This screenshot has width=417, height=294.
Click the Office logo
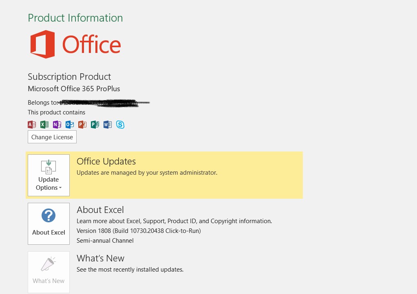point(75,44)
